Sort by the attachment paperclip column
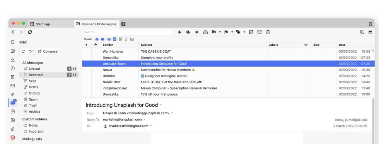This screenshot has width=379, height=144. tap(306, 45)
